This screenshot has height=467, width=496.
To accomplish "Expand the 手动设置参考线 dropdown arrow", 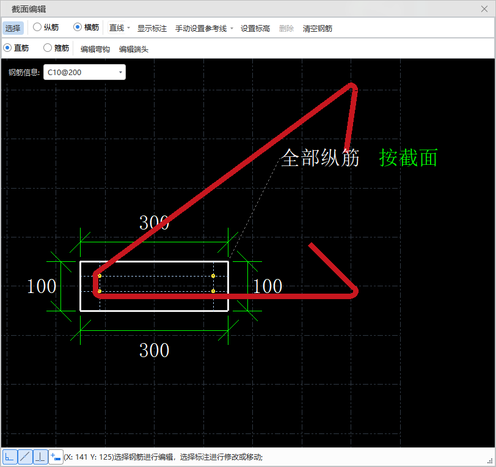I will point(232,29).
